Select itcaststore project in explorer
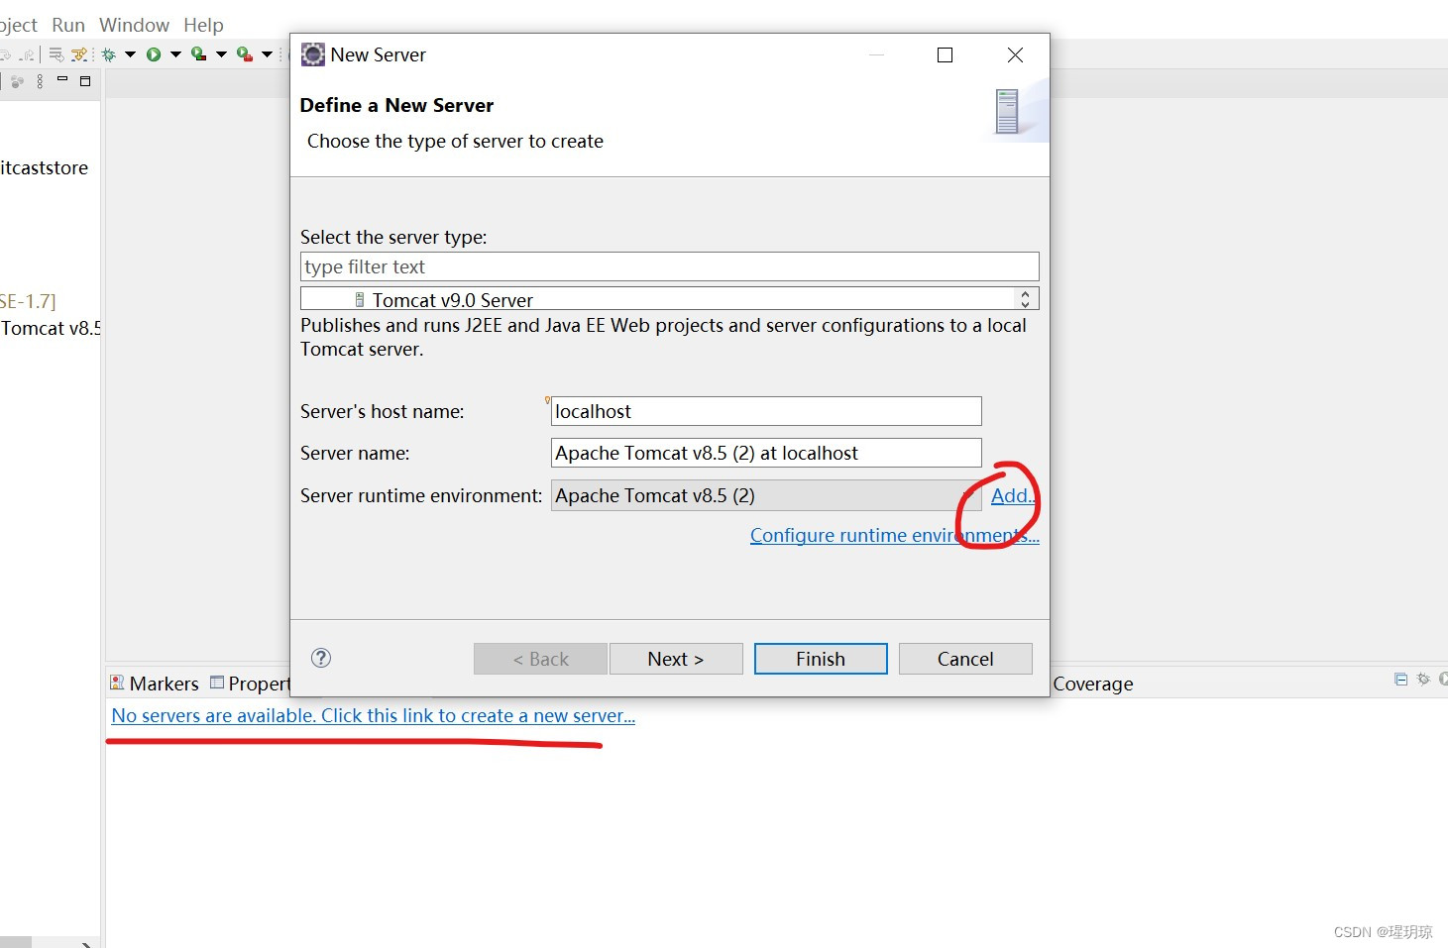 point(45,167)
